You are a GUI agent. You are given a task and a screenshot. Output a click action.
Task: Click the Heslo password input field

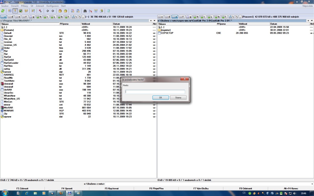(x=155, y=92)
